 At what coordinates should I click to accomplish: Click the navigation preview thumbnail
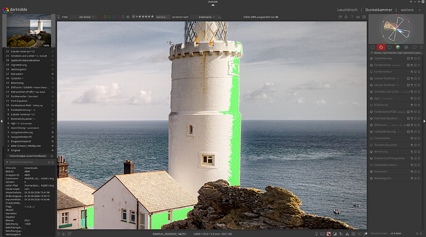pos(29,31)
